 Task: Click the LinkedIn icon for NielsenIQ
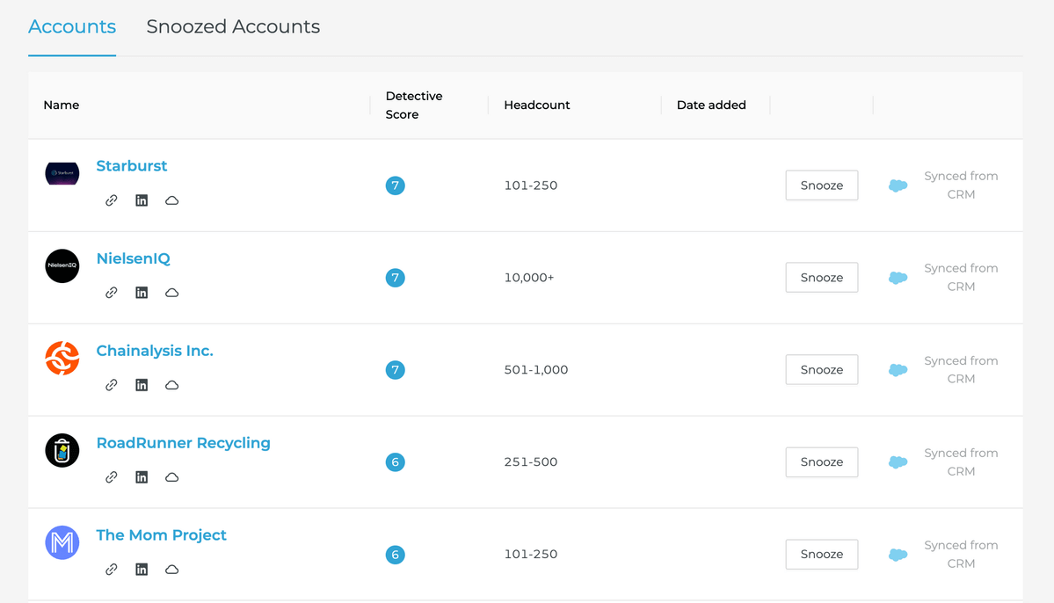coord(142,292)
